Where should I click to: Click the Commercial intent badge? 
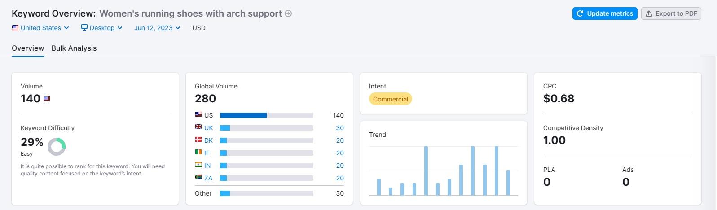391,99
